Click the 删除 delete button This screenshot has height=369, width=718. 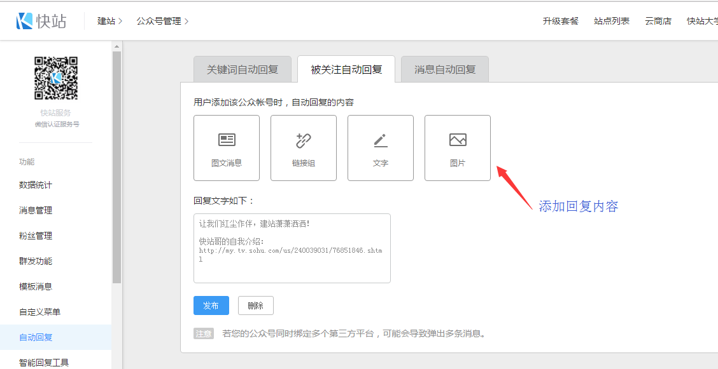click(255, 305)
